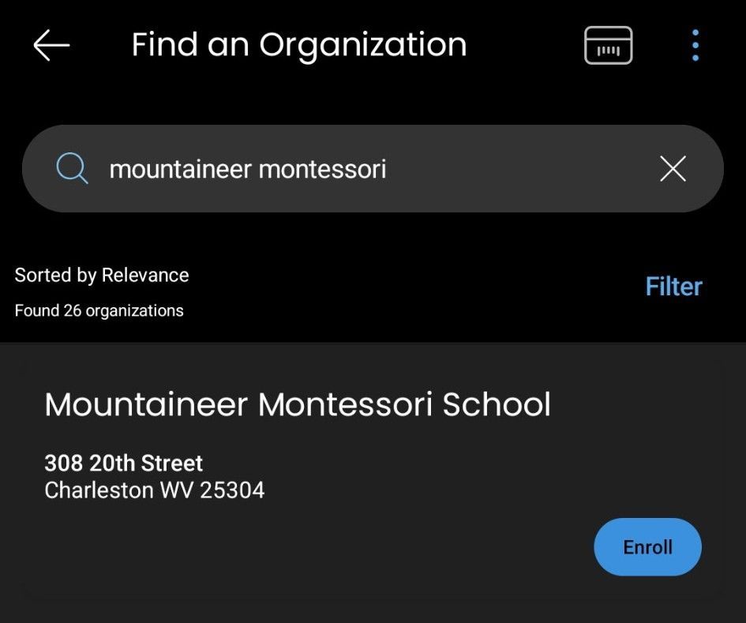Tap the number 26 in results count
This screenshot has width=746, height=623.
73,311
